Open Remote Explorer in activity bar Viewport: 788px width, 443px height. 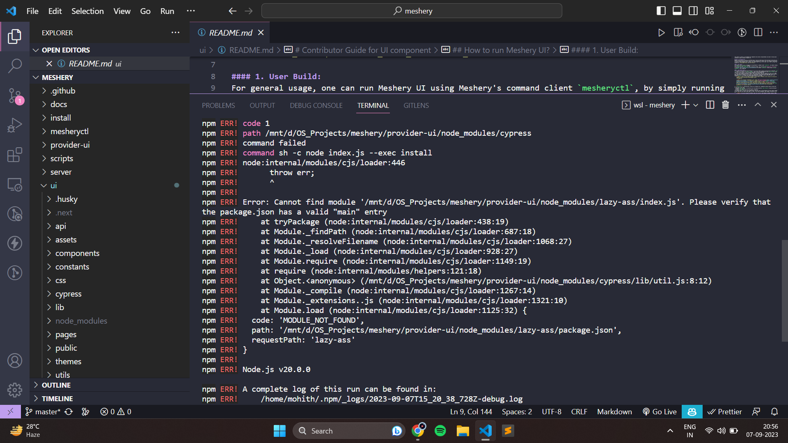point(15,185)
